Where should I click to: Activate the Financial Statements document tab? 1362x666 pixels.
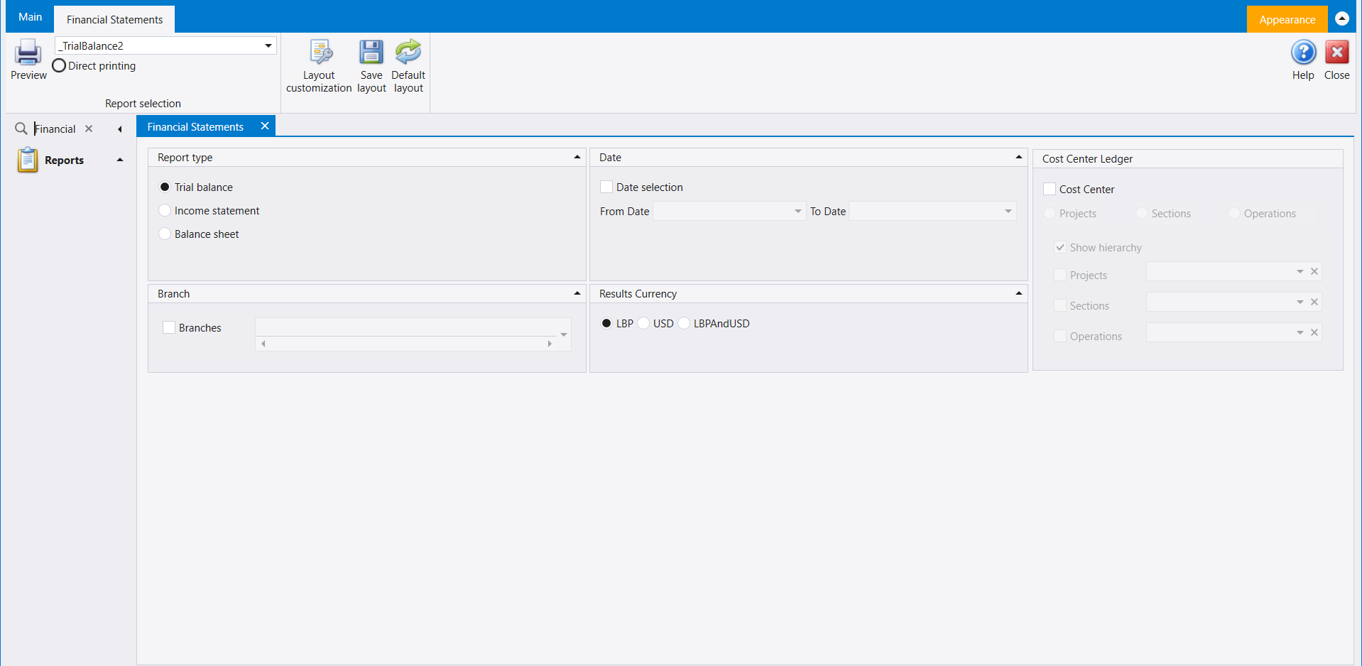tap(195, 126)
